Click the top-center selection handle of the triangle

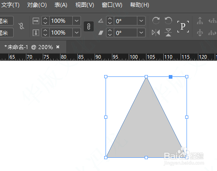(x=146, y=77)
